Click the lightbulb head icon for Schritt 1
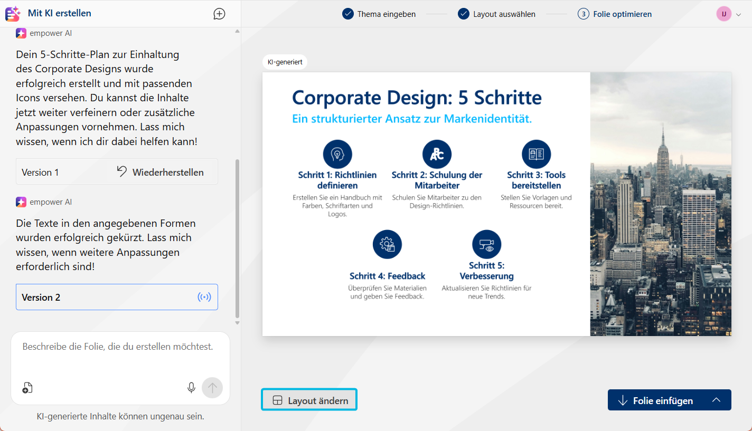 (337, 154)
